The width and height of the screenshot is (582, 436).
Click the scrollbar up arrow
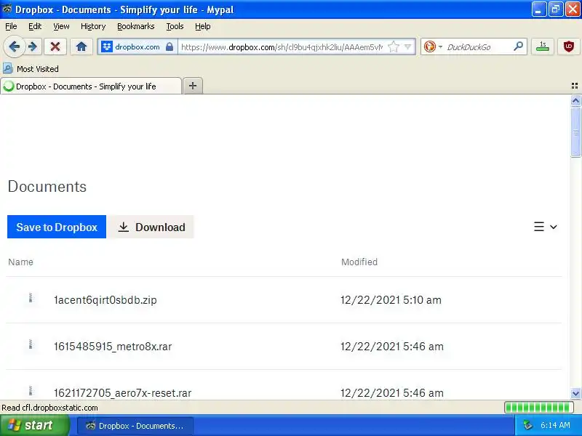point(575,100)
